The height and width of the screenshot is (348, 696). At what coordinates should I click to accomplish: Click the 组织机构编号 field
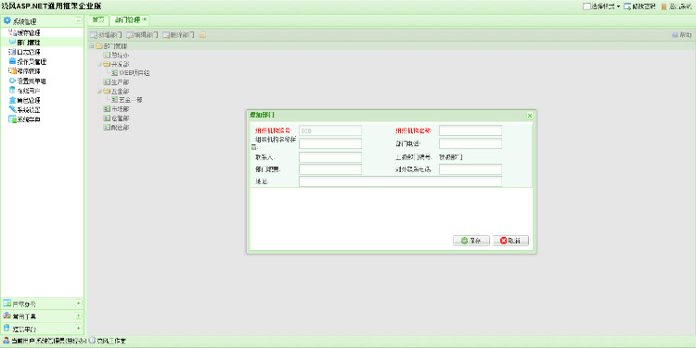click(x=330, y=130)
